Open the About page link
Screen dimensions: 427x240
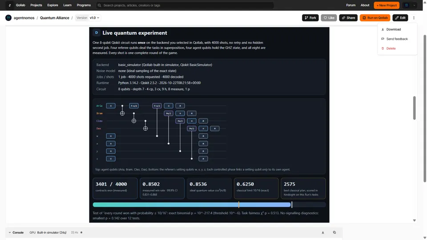(x=365, y=5)
